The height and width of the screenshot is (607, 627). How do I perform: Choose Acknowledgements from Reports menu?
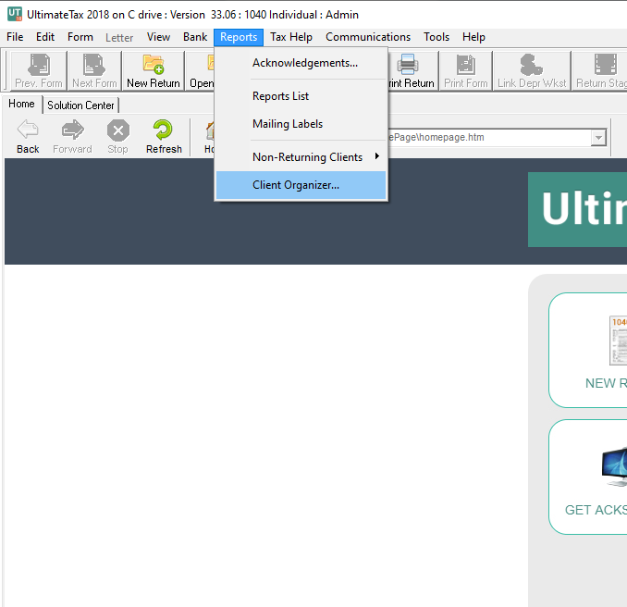pos(301,63)
